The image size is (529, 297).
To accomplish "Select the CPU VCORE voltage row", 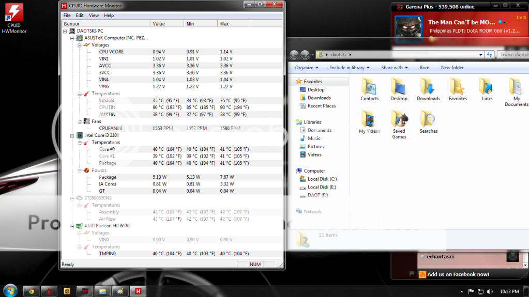I will point(172,52).
